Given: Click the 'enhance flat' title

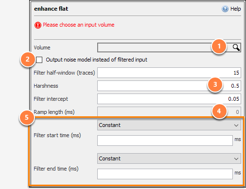Looking at the screenshot, I should click(x=51, y=9).
